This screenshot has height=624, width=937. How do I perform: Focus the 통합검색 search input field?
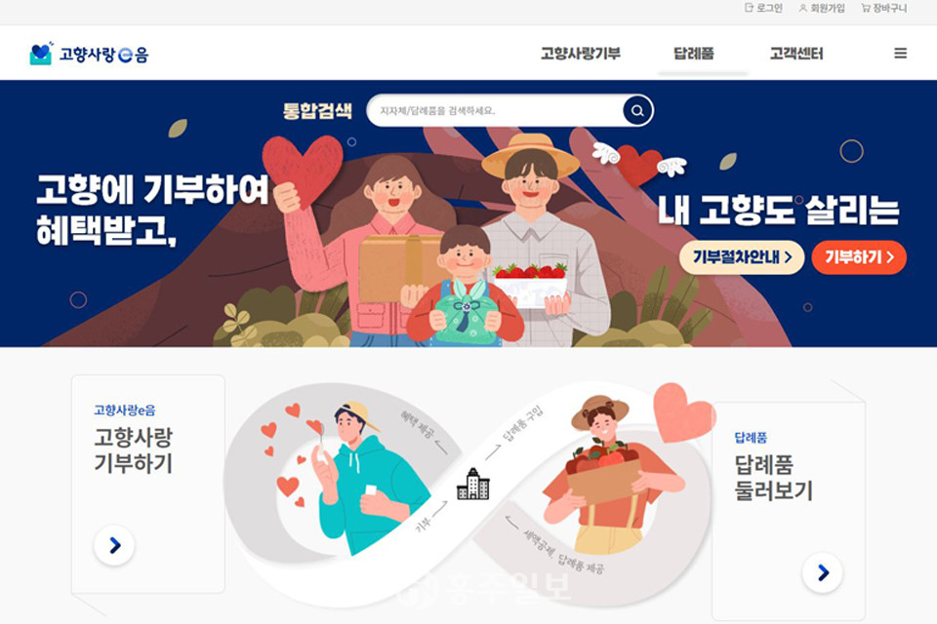[x=496, y=110]
